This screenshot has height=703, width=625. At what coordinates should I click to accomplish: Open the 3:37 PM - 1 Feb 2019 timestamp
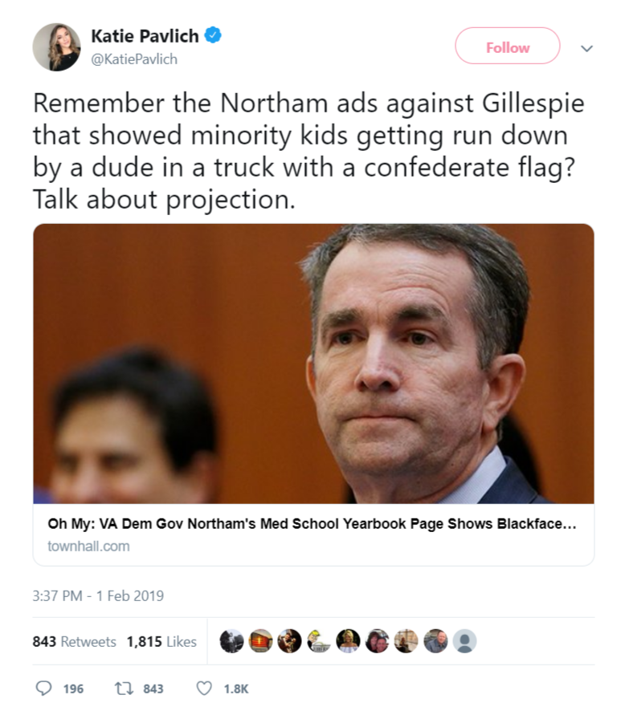(98, 595)
